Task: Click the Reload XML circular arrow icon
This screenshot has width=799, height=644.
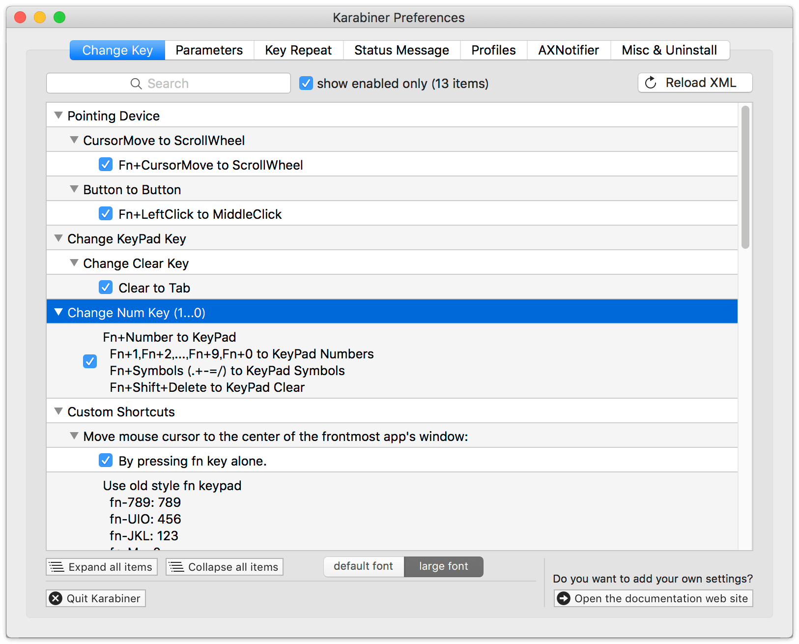Action: [651, 83]
